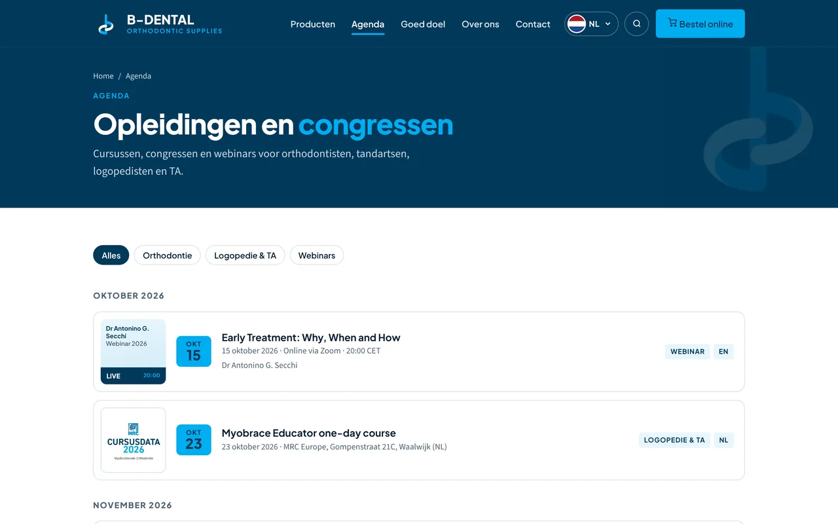
Task: Expand the NL language dropdown chevron
Action: [x=608, y=24]
